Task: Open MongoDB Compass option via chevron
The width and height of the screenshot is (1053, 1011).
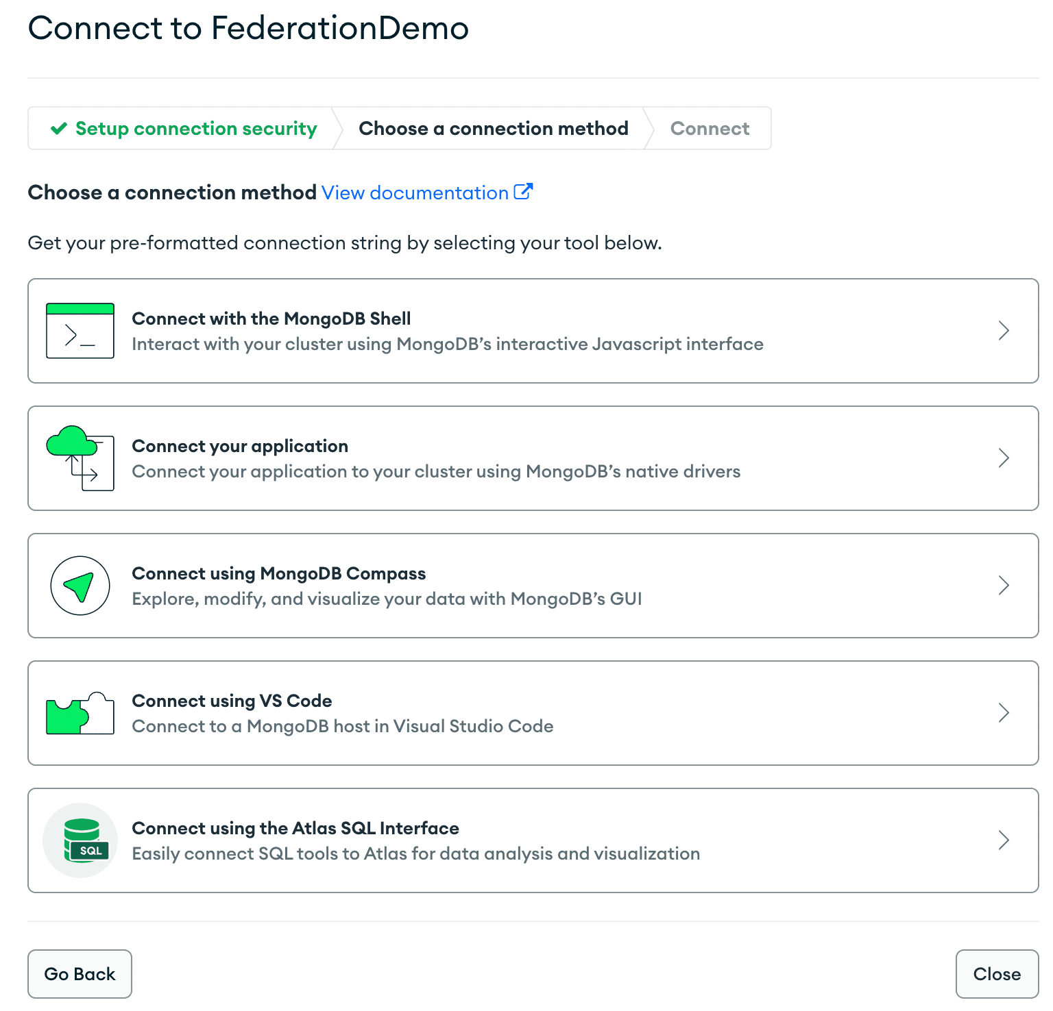Action: tap(1004, 586)
